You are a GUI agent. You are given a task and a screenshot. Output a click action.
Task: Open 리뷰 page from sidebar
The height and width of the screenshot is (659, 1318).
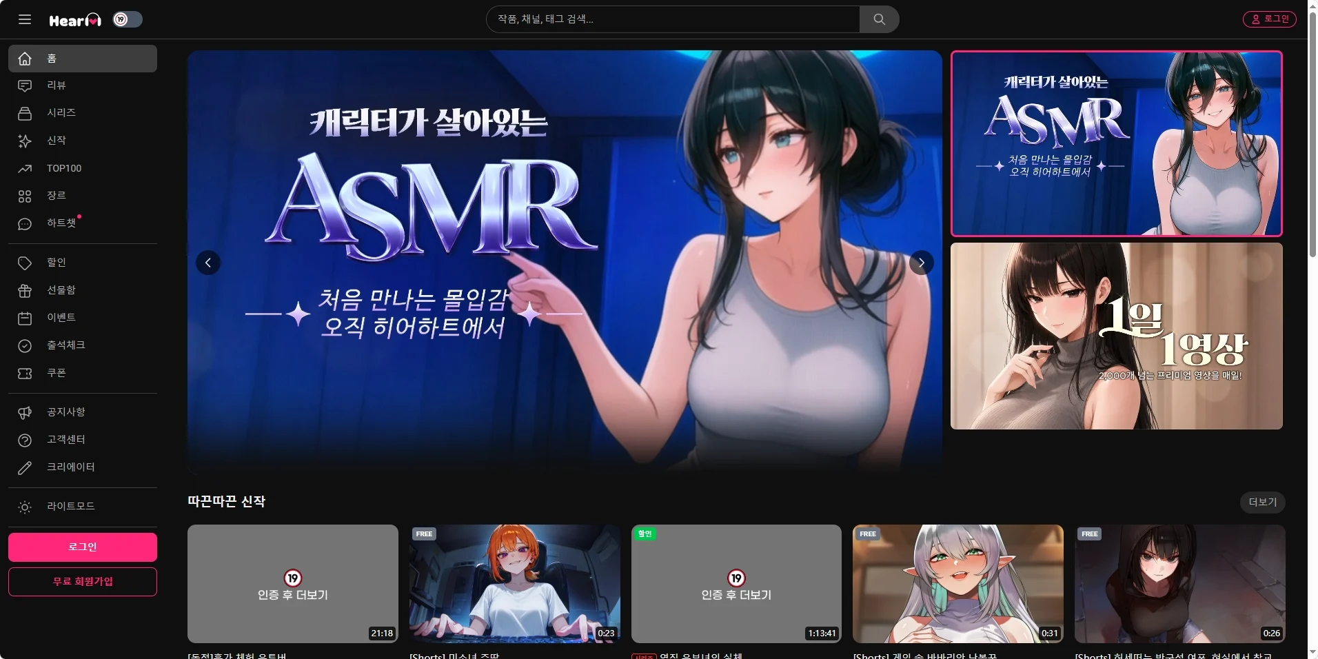point(83,85)
